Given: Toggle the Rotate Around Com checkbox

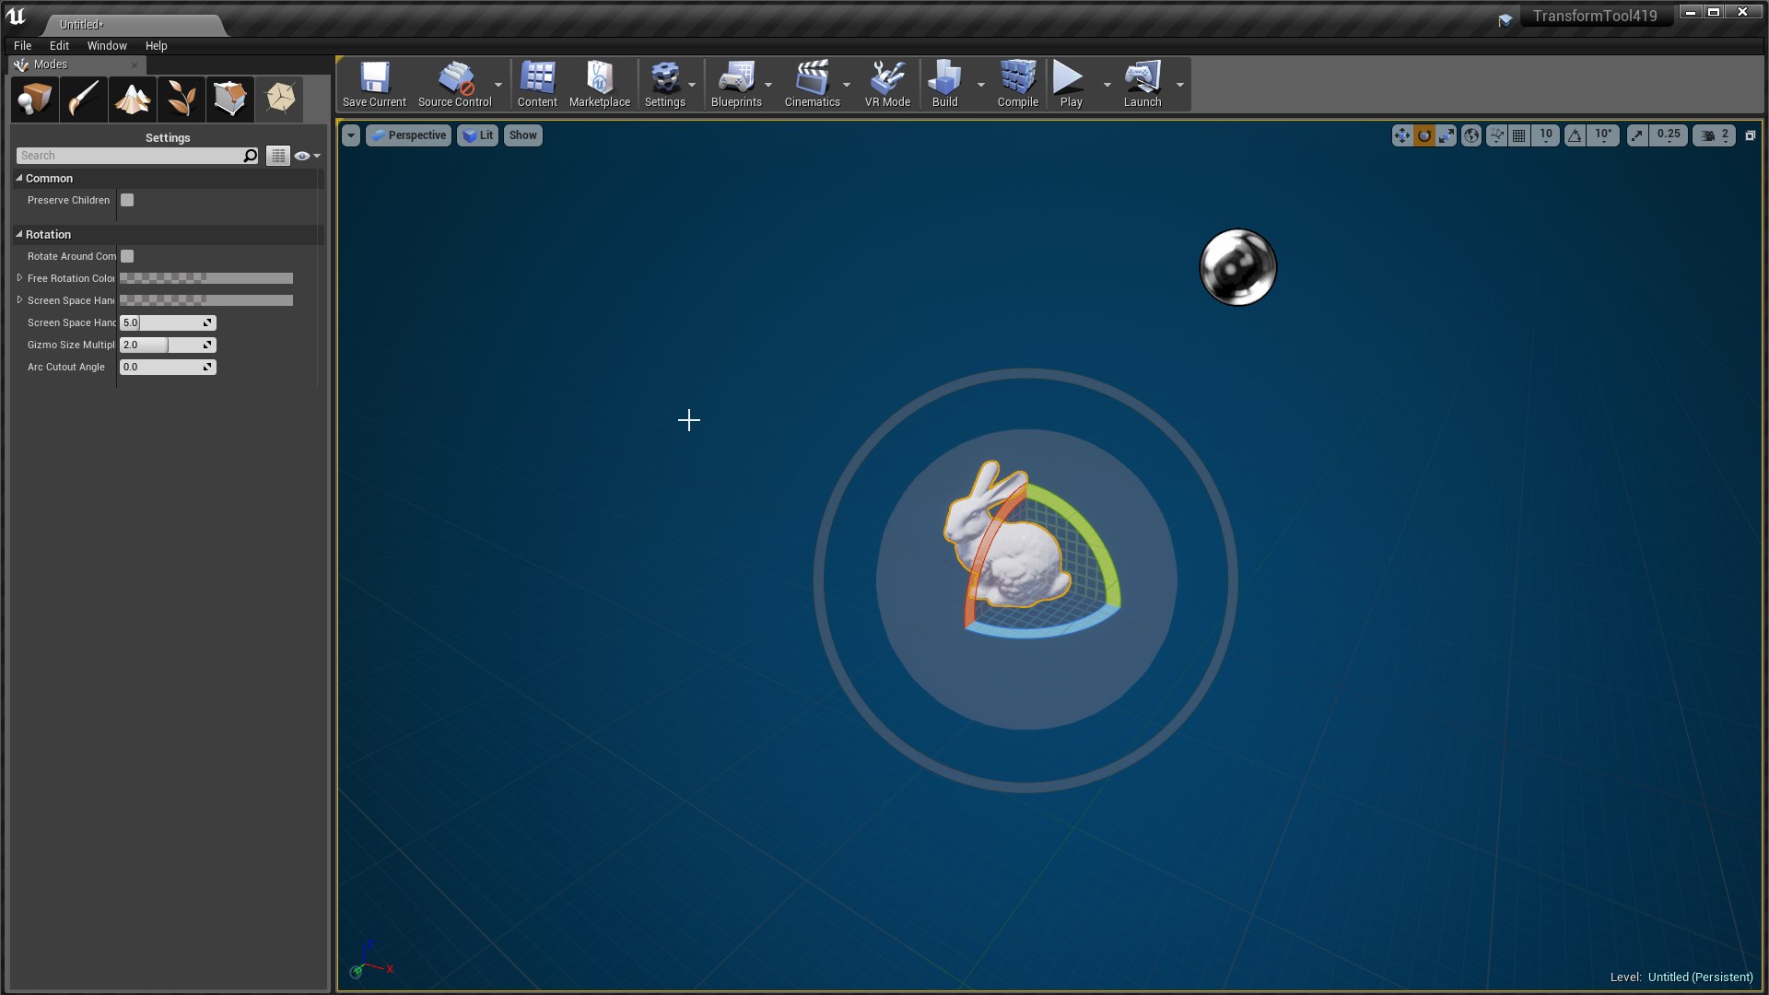Looking at the screenshot, I should point(127,256).
